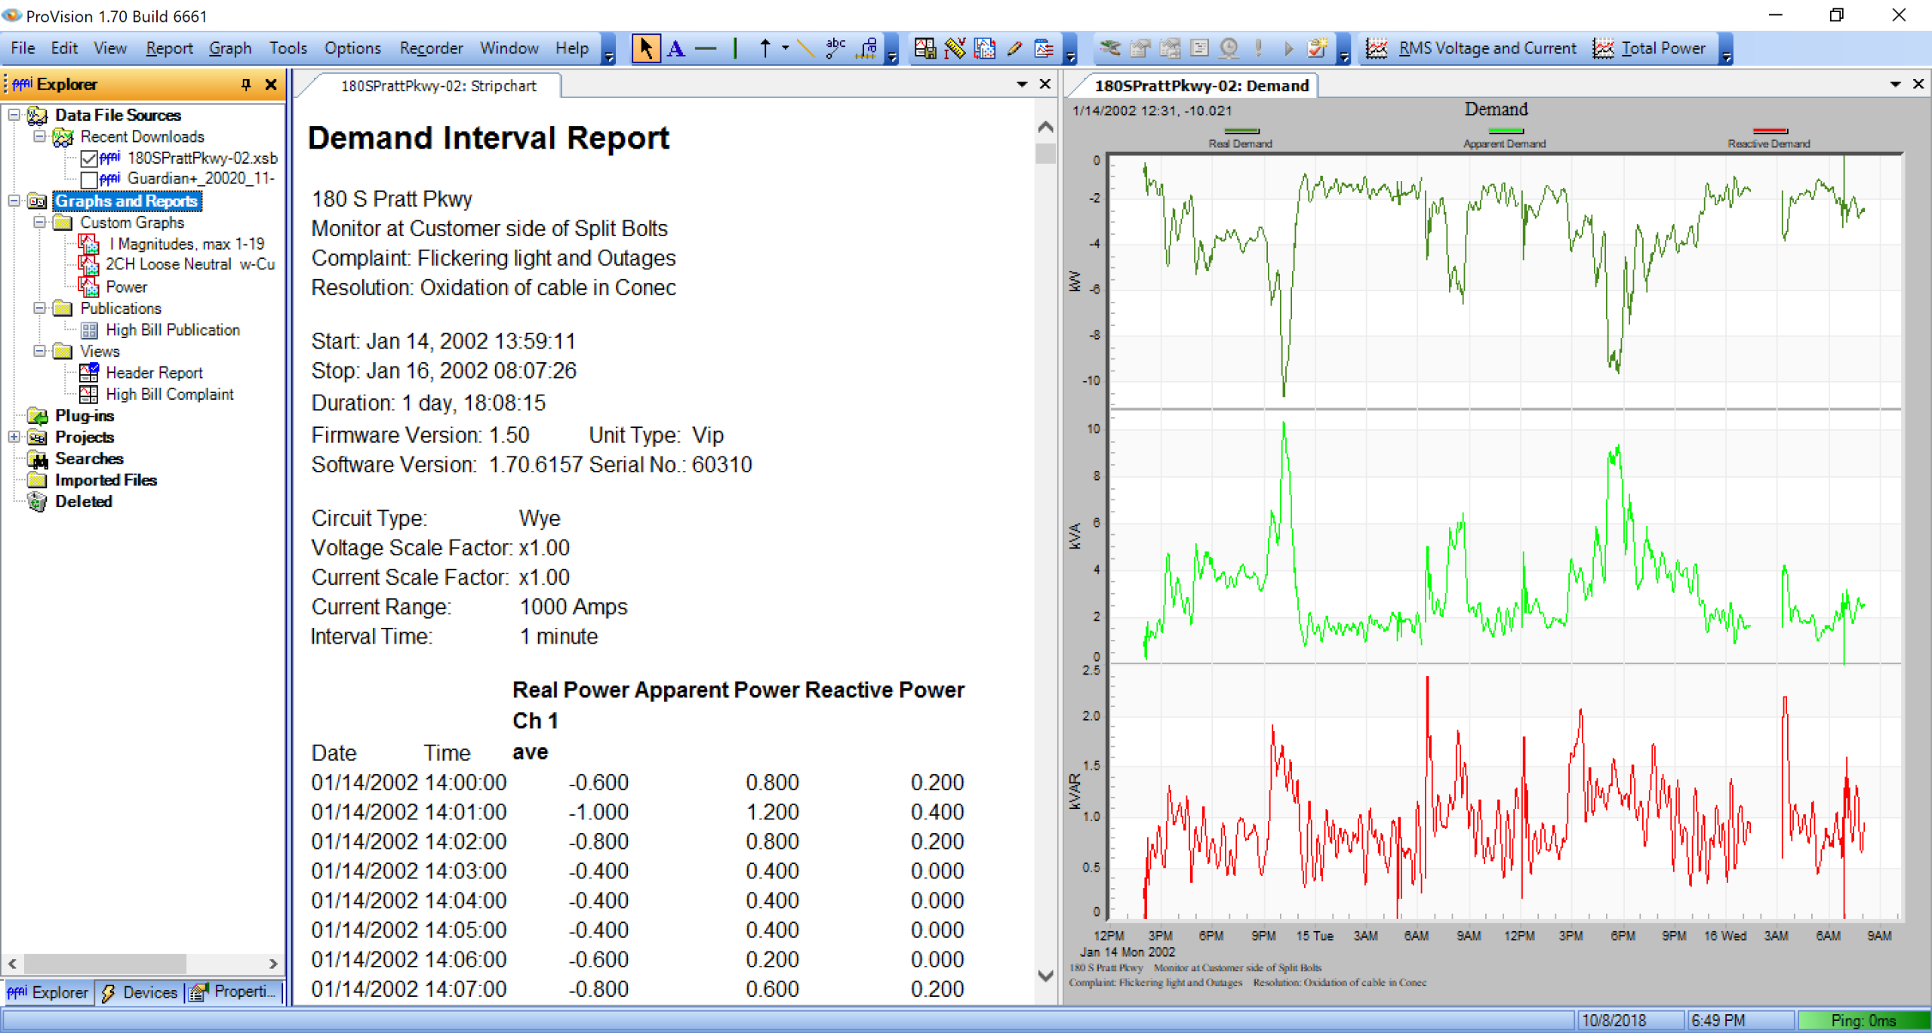The width and height of the screenshot is (1932, 1033).
Task: Select the text annotation tool
Action: pyautogui.click(x=675, y=48)
